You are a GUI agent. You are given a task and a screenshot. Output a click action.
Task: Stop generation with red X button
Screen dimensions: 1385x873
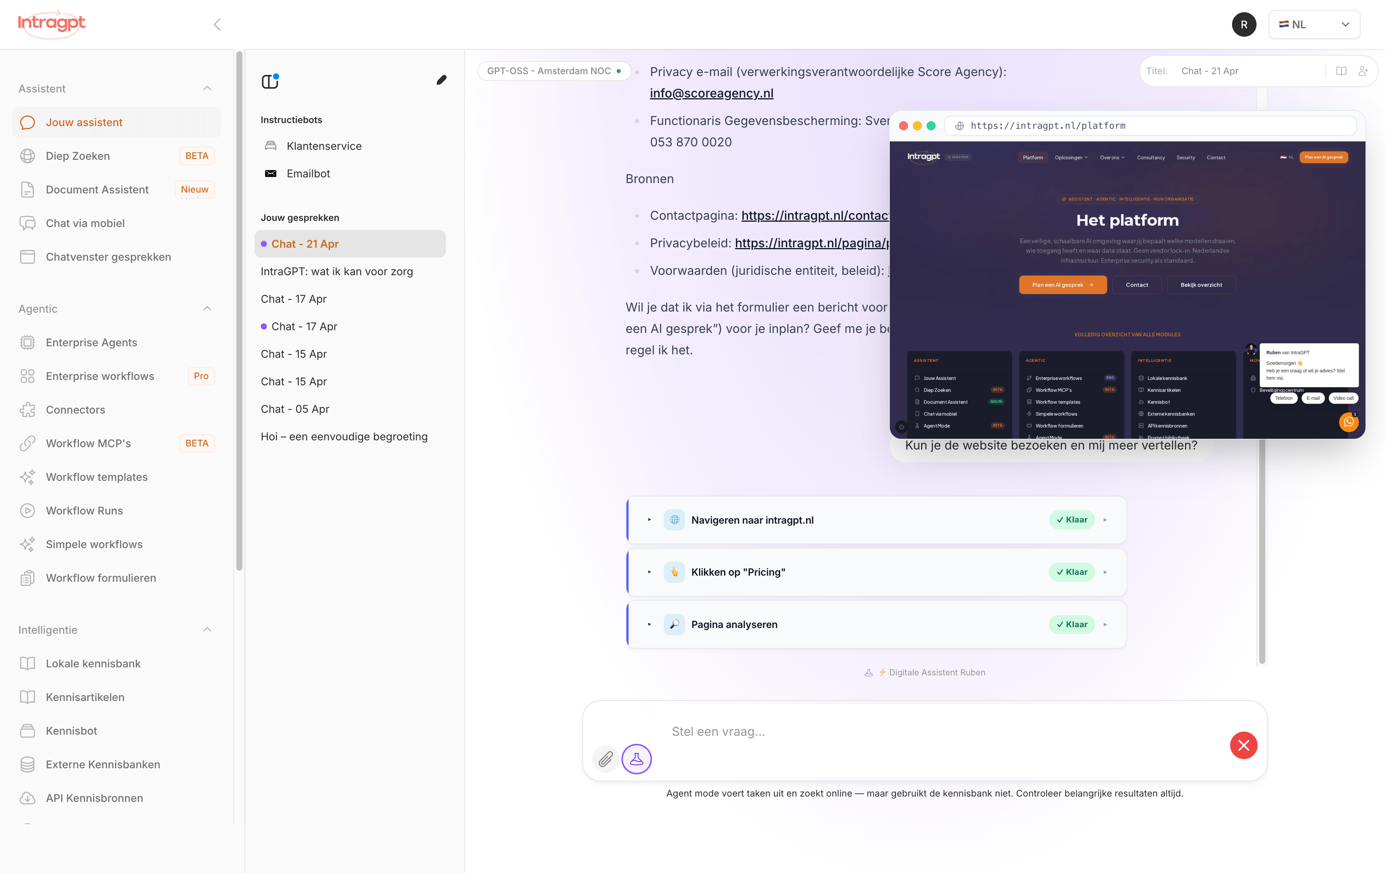point(1244,745)
